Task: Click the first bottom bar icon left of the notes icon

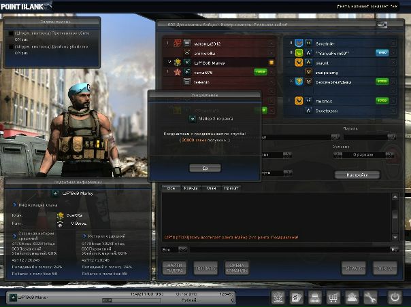Action: point(278,297)
